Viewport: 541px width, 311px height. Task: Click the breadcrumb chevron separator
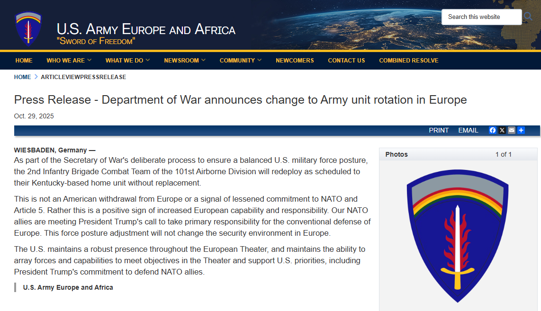(36, 77)
